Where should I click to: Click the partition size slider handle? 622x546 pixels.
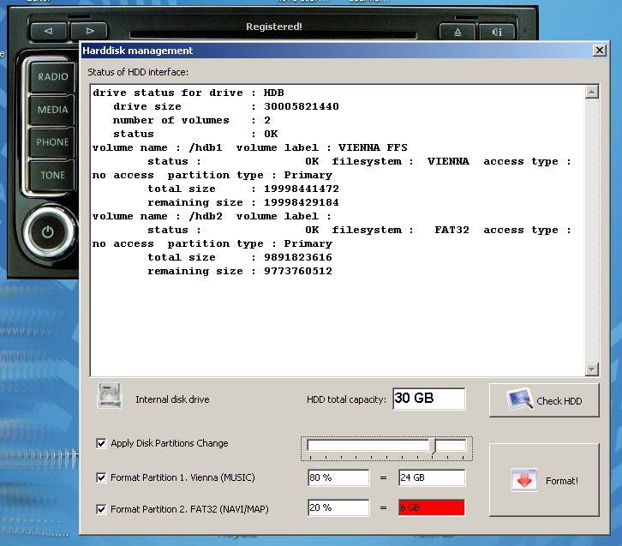pyautogui.click(x=433, y=446)
